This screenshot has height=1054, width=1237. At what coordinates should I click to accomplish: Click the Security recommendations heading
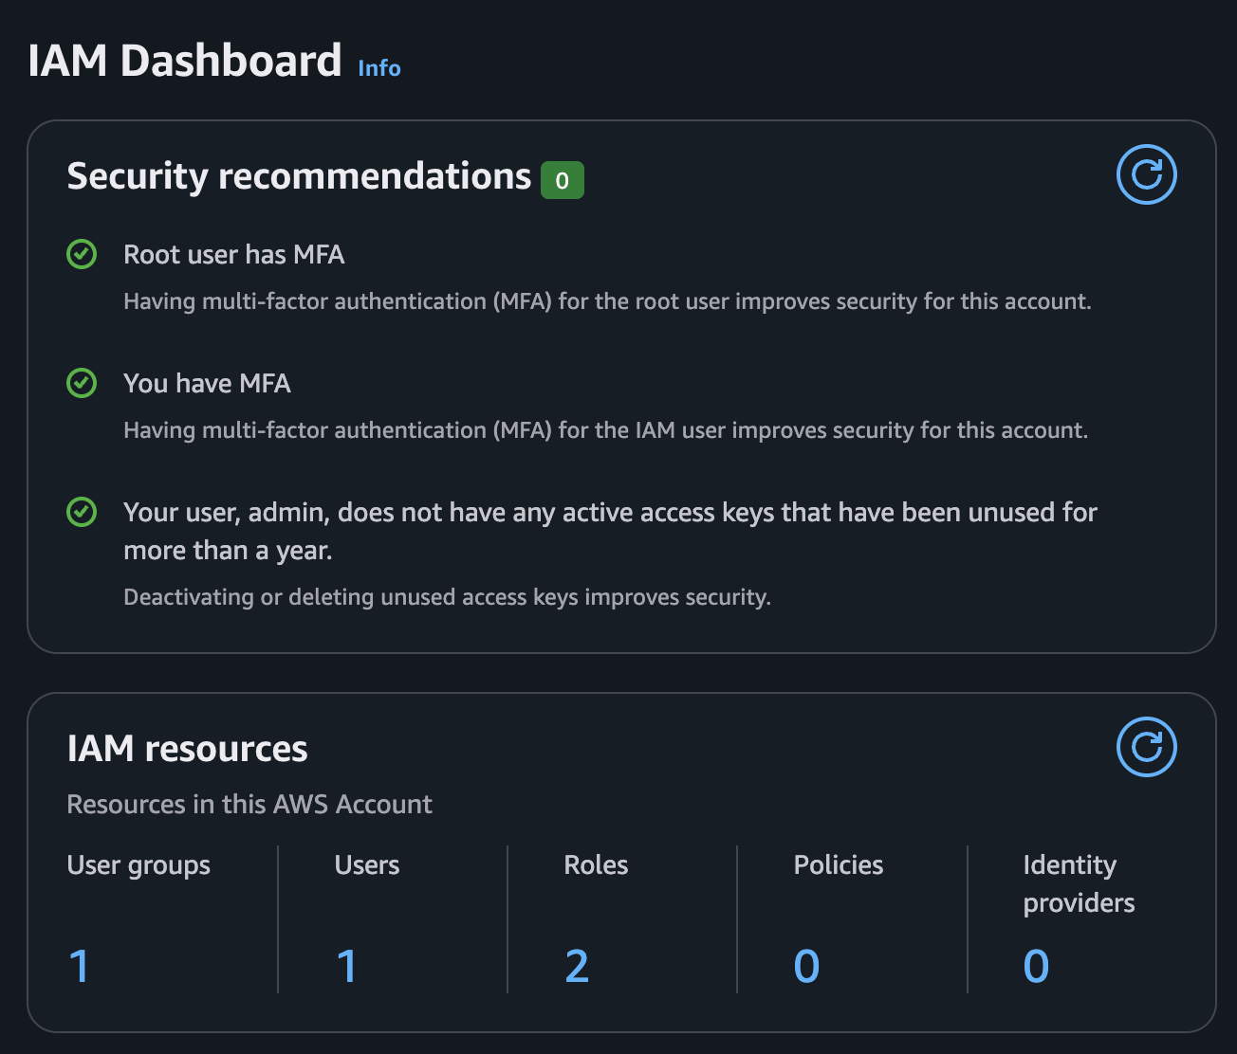point(299,177)
